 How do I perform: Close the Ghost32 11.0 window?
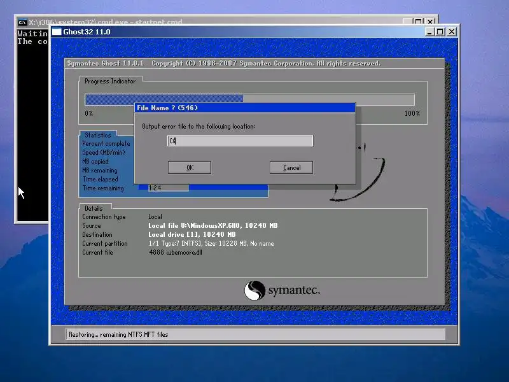(x=452, y=32)
